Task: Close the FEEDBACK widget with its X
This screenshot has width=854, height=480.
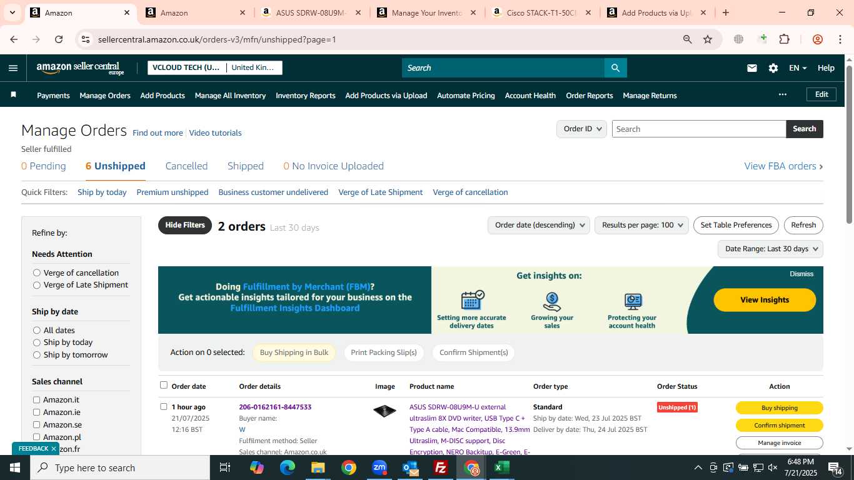Action: point(54,449)
